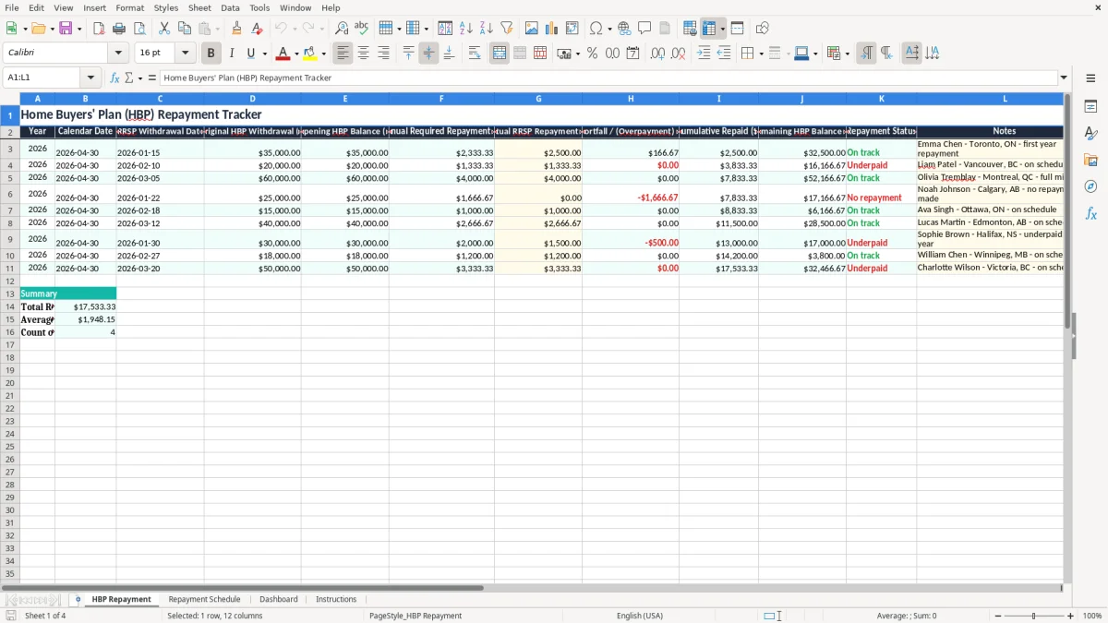Apply the red font color
This screenshot has width=1108, height=623.
coord(283,54)
